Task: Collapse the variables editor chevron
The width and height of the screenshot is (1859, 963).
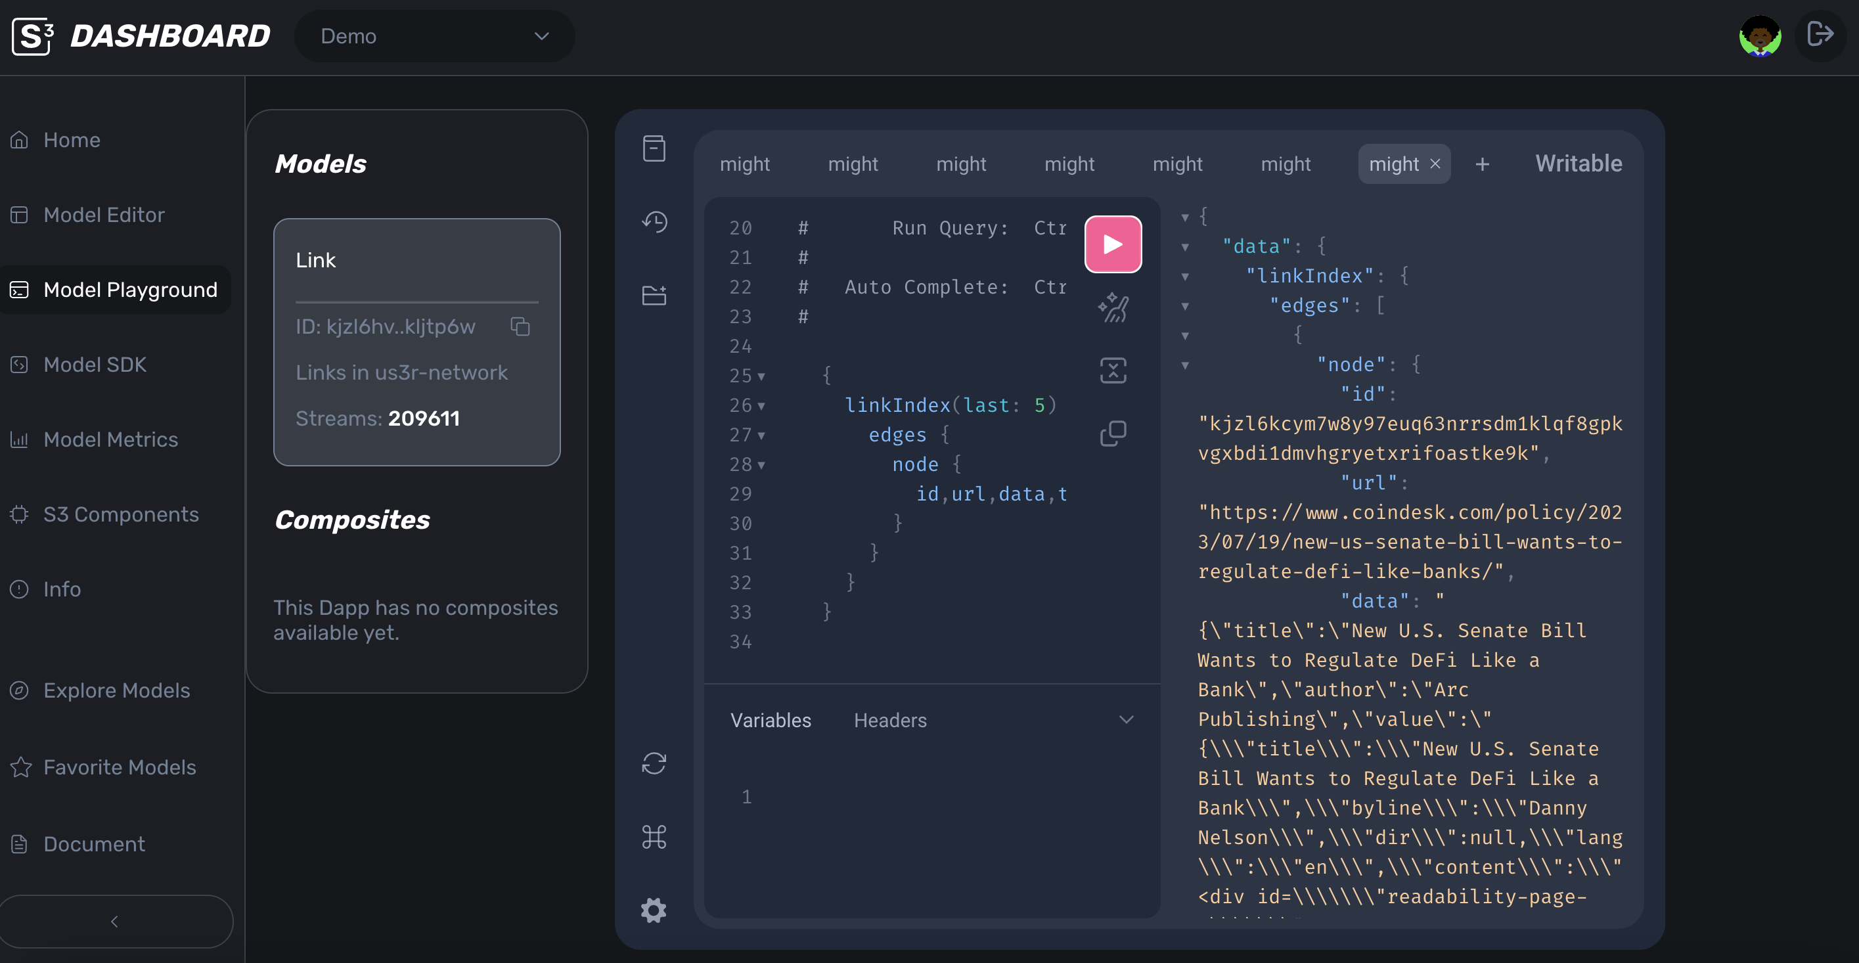Action: pos(1126,719)
